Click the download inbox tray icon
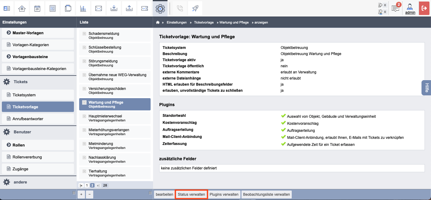This screenshot has width=431, height=200. point(114,8)
